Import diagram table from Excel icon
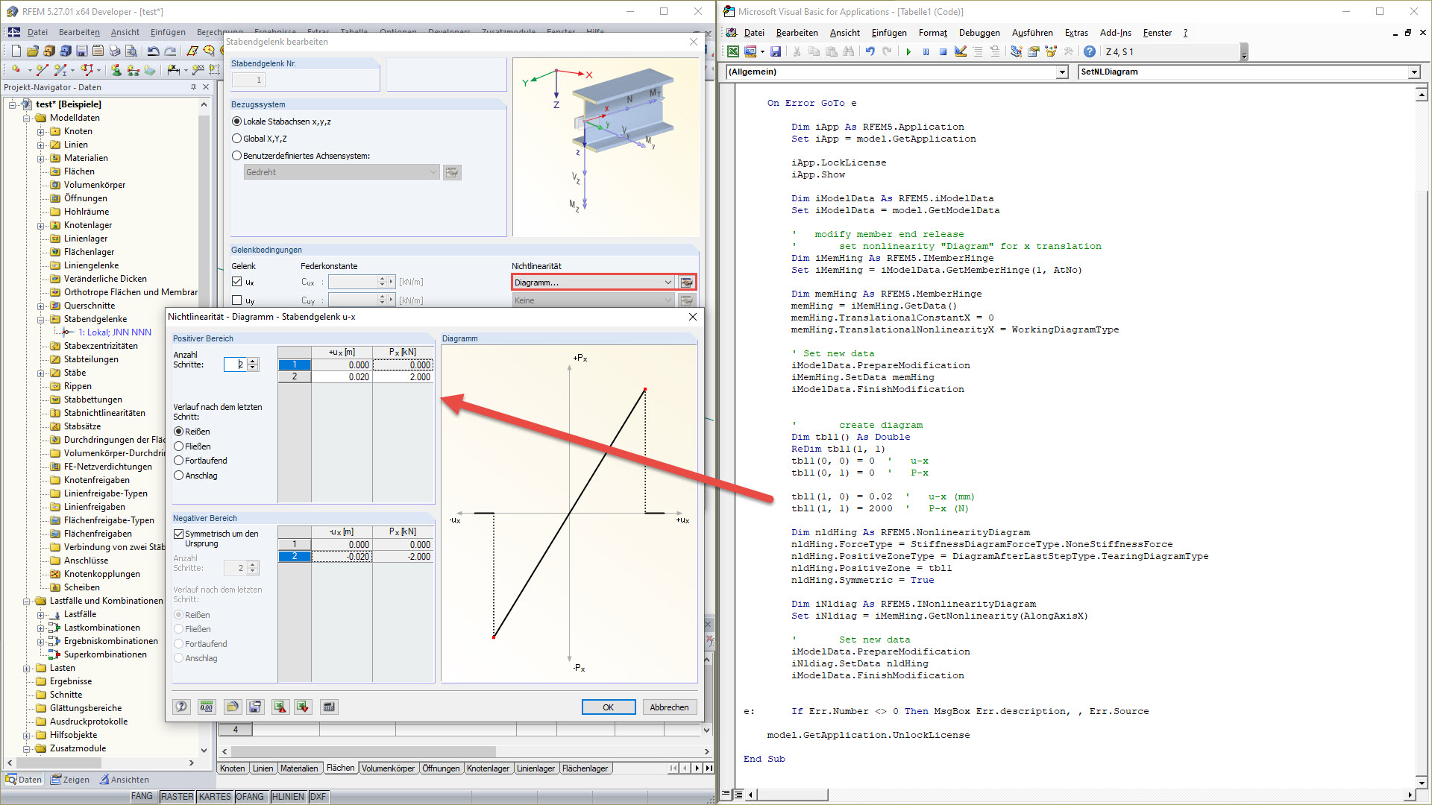The height and width of the screenshot is (805, 1432). coord(303,707)
